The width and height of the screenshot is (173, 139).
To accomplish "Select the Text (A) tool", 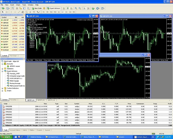I will [30, 12].
